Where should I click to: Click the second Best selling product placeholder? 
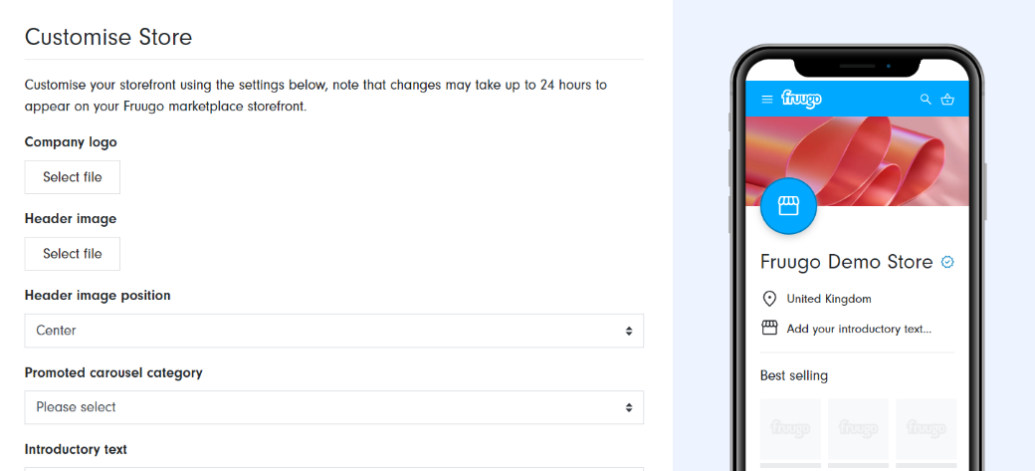[x=858, y=429]
